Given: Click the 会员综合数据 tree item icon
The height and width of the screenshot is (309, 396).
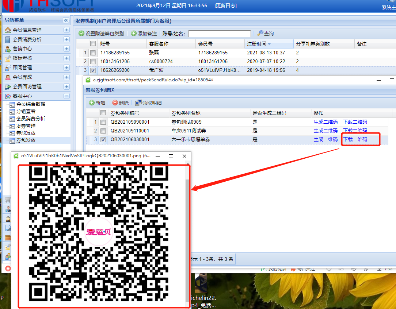Looking at the screenshot, I should click(12, 104).
